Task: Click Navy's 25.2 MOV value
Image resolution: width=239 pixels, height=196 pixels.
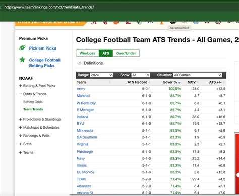Action: tap(196, 159)
